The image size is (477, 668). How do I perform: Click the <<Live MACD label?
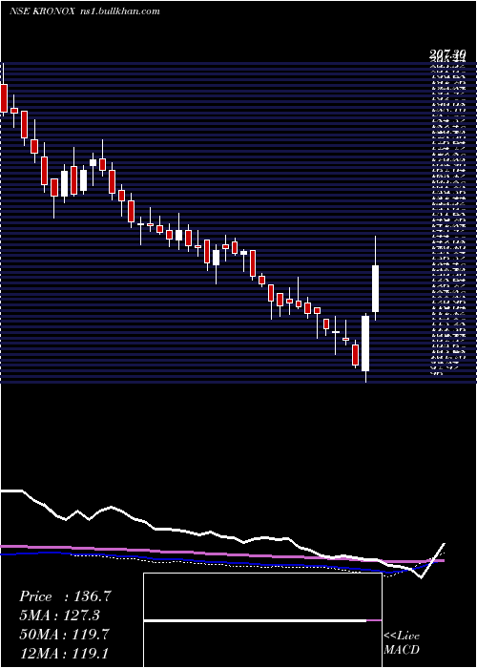(x=402, y=643)
